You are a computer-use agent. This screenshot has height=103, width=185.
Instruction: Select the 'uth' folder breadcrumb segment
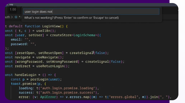pyautogui.click(x=8, y=17)
